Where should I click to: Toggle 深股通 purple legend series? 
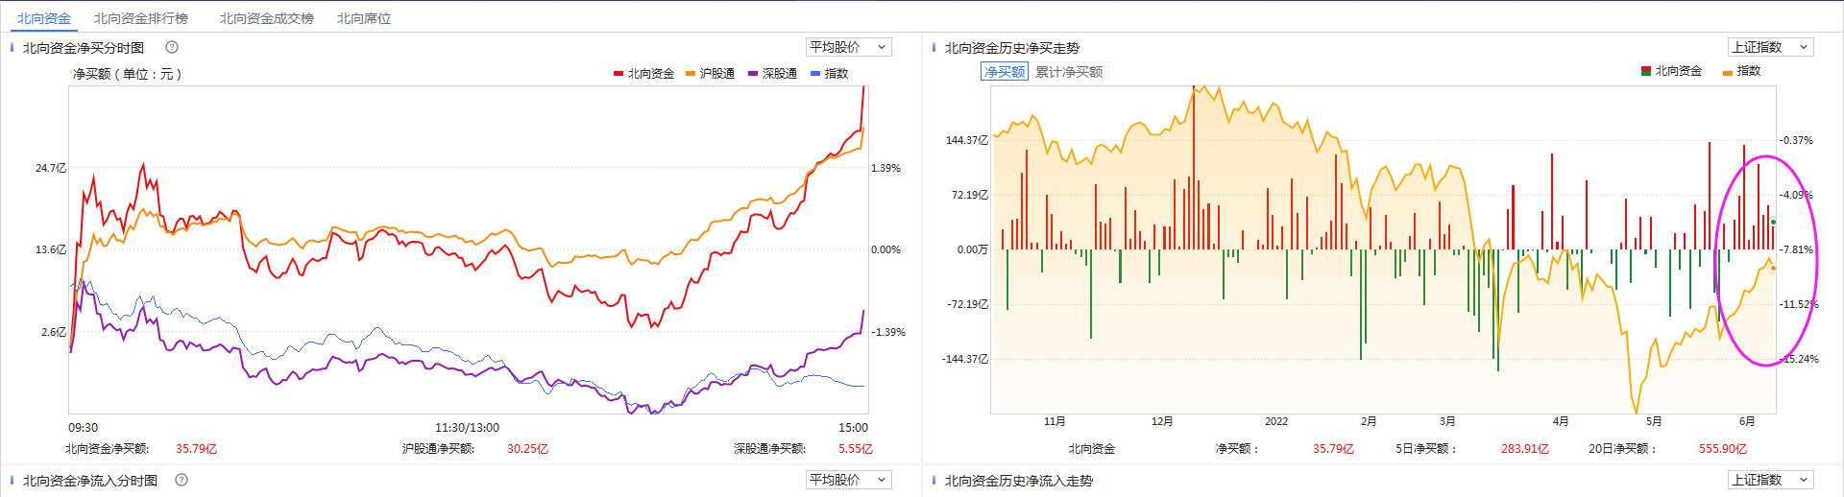772,74
